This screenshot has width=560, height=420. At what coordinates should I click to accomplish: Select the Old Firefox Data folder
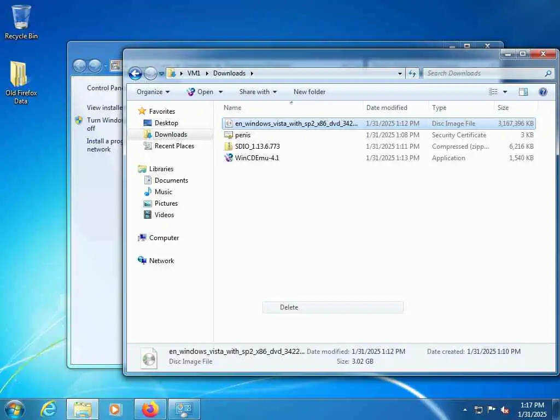(x=21, y=83)
